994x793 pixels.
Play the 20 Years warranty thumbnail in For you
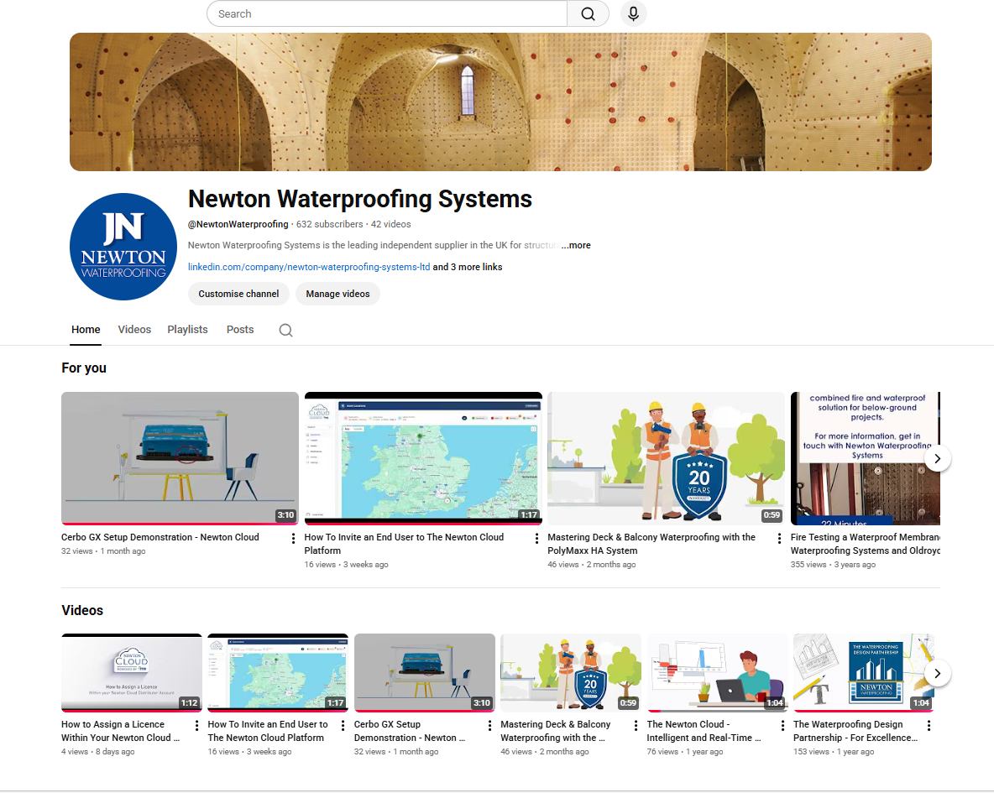[x=667, y=458]
